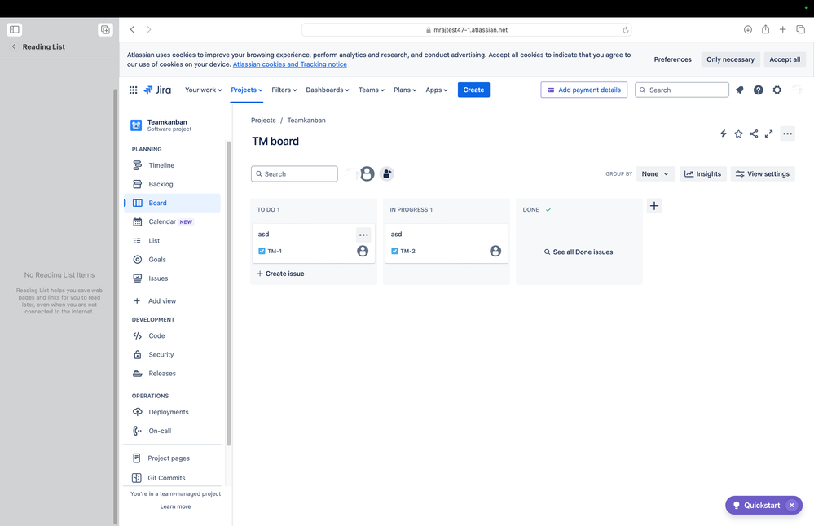This screenshot has width=814, height=526.
Task: Open the TM-1 card ellipsis menu
Action: point(363,235)
